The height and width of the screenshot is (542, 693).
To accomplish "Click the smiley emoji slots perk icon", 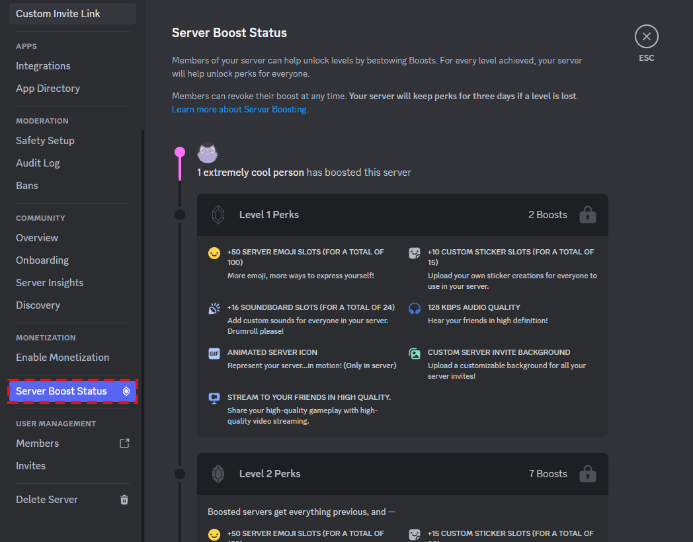I will point(214,252).
